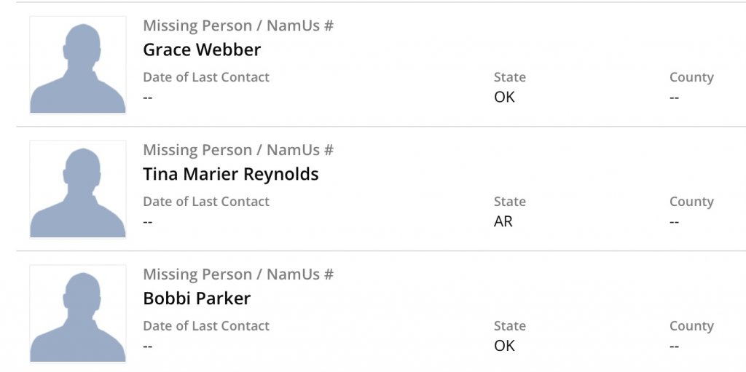Click Tina Marier Reynolds' placeholder avatar silhouette
Screen dimensions: 746x372
[77, 190]
